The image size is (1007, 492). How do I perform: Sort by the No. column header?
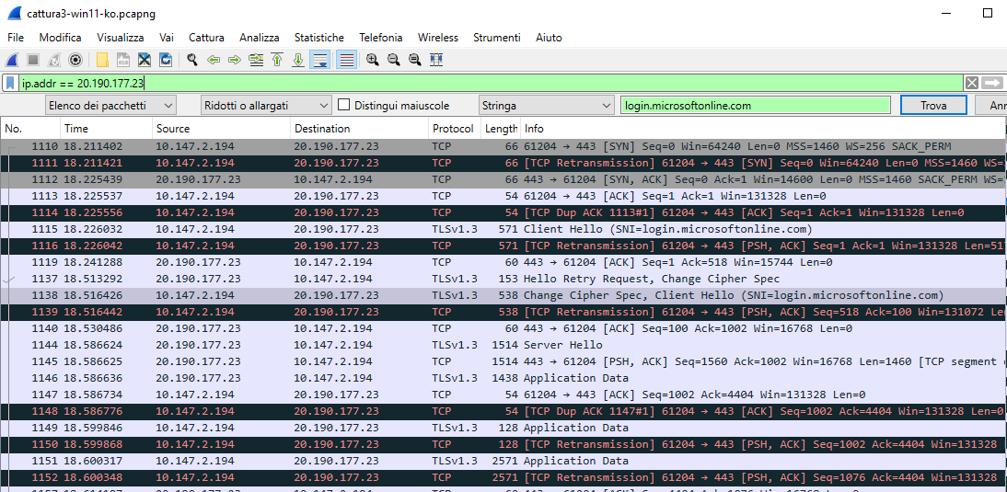click(30, 129)
